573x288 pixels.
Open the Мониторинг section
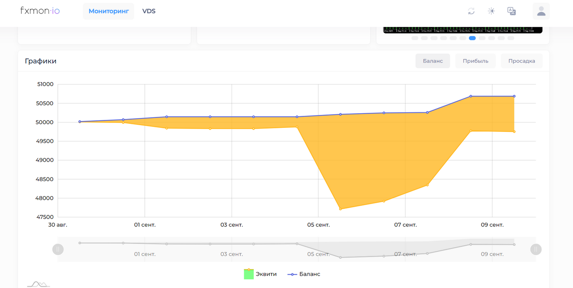pos(108,11)
